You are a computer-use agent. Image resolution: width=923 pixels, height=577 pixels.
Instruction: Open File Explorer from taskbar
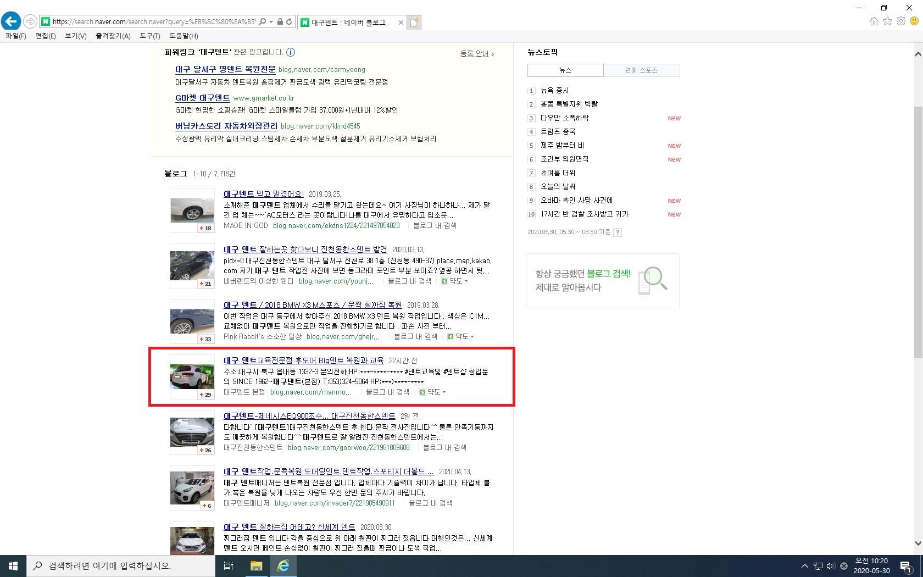coord(256,566)
